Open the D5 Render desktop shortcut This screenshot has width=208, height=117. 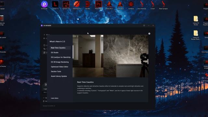(x=44, y=5)
